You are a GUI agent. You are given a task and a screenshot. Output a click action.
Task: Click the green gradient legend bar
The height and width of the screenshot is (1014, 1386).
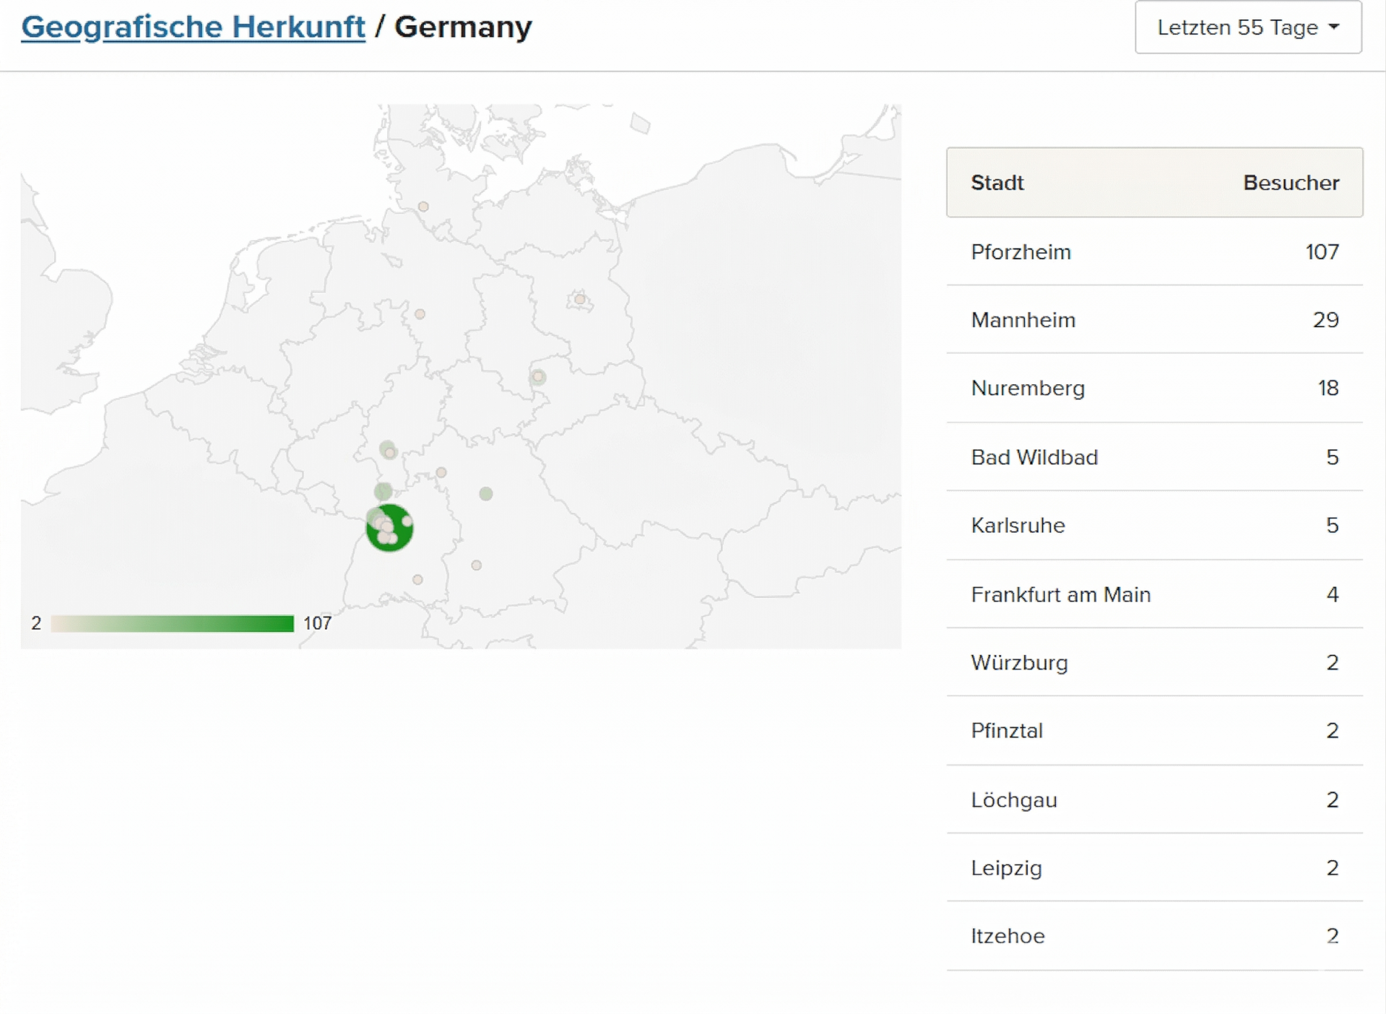pos(172,623)
